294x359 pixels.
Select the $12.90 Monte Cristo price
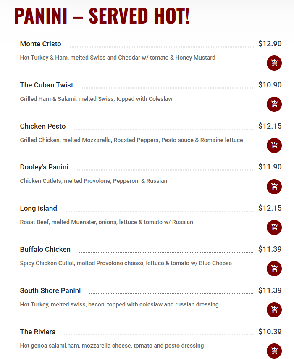270,43
